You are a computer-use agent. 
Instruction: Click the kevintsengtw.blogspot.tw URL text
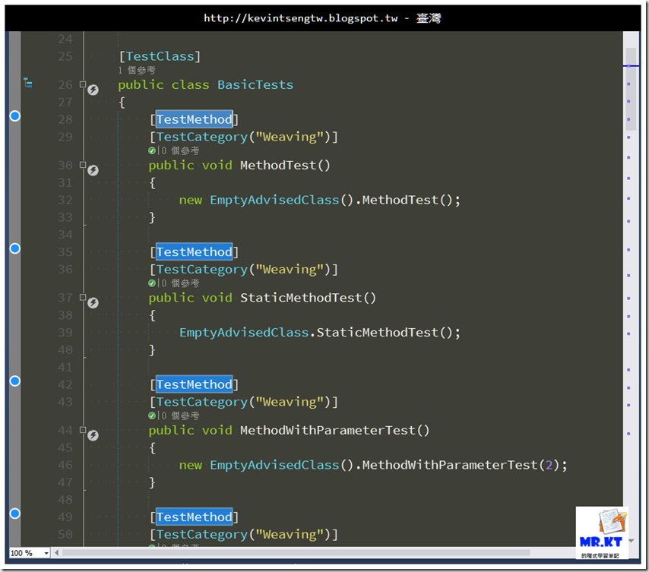[x=300, y=19]
